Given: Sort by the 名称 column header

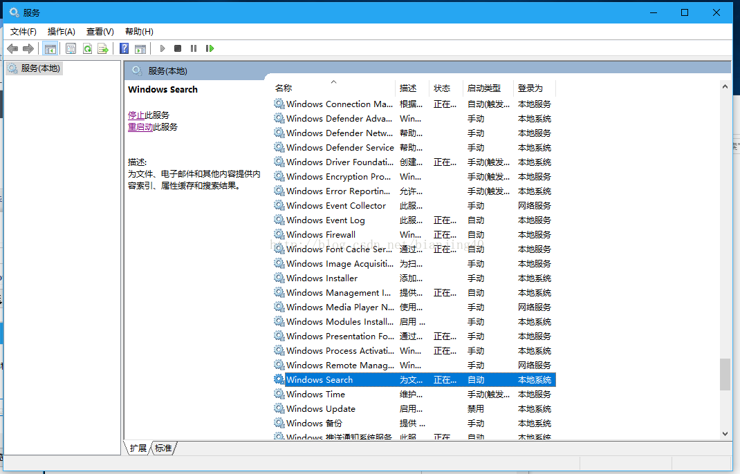Looking at the screenshot, I should pyautogui.click(x=333, y=88).
